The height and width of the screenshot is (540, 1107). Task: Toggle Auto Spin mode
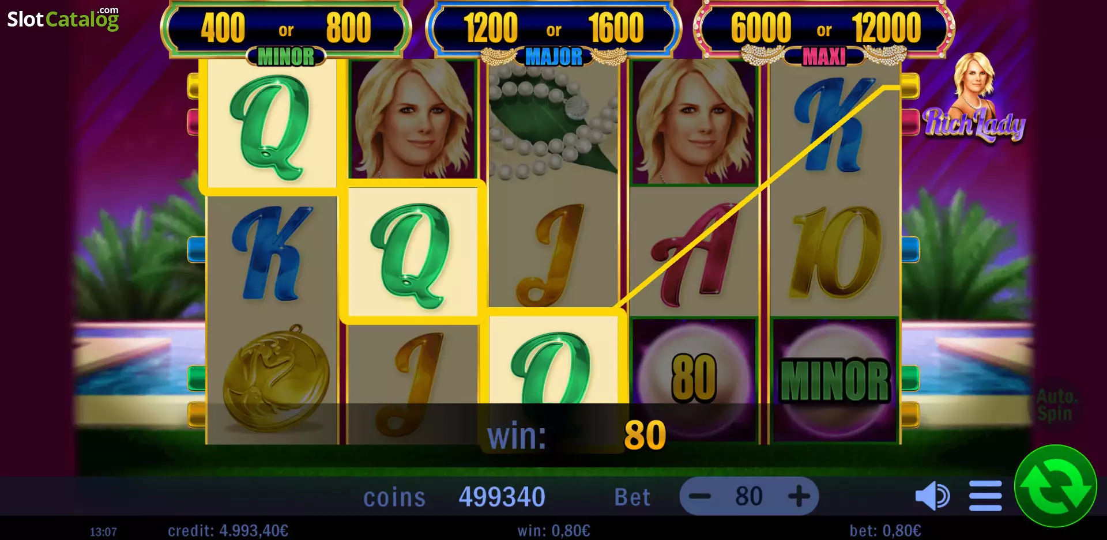[1055, 405]
